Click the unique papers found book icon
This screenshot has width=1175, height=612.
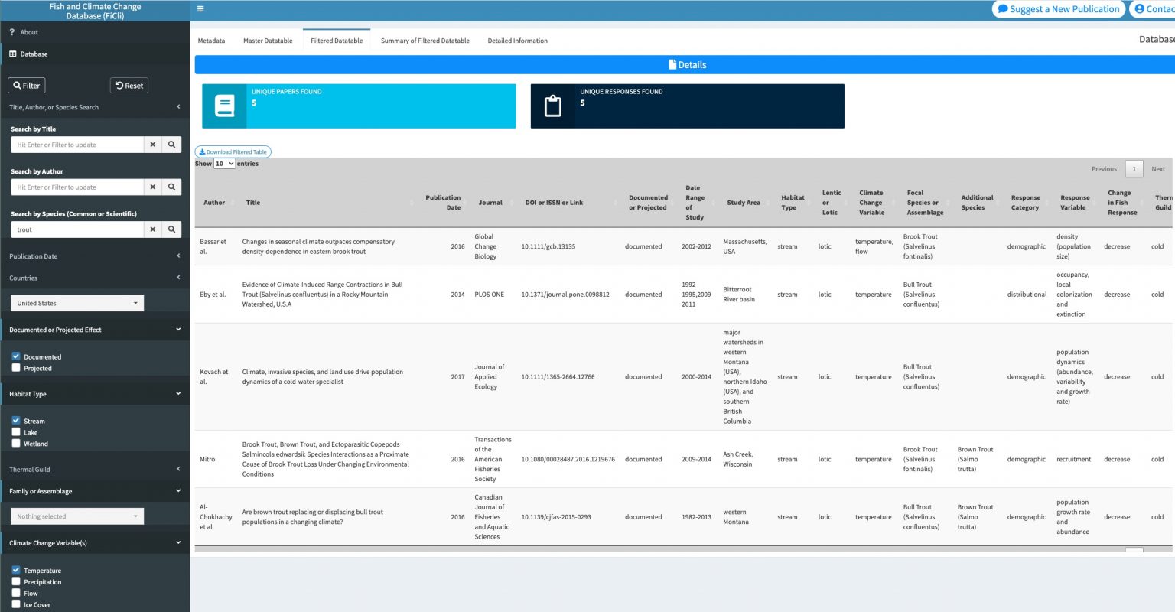click(224, 106)
